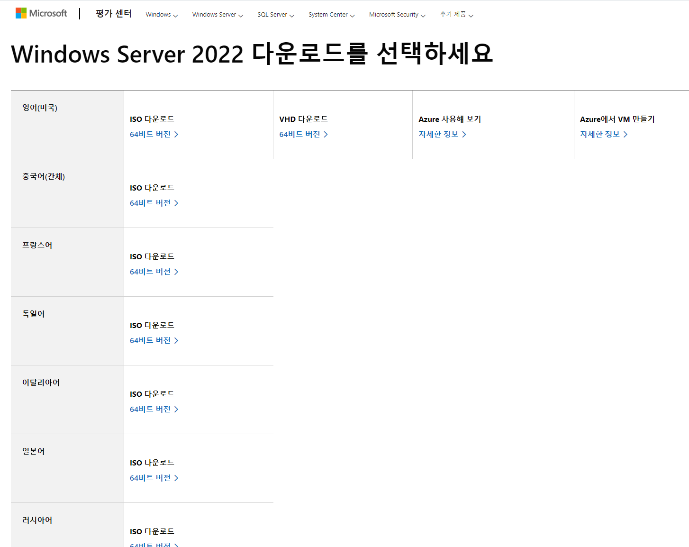Open 64비트 버전 ISO link for 프랑스어
689x547 pixels.
[154, 272]
